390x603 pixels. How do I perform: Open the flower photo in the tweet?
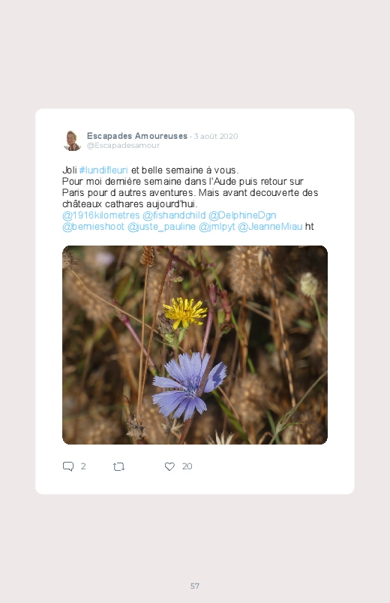click(195, 345)
